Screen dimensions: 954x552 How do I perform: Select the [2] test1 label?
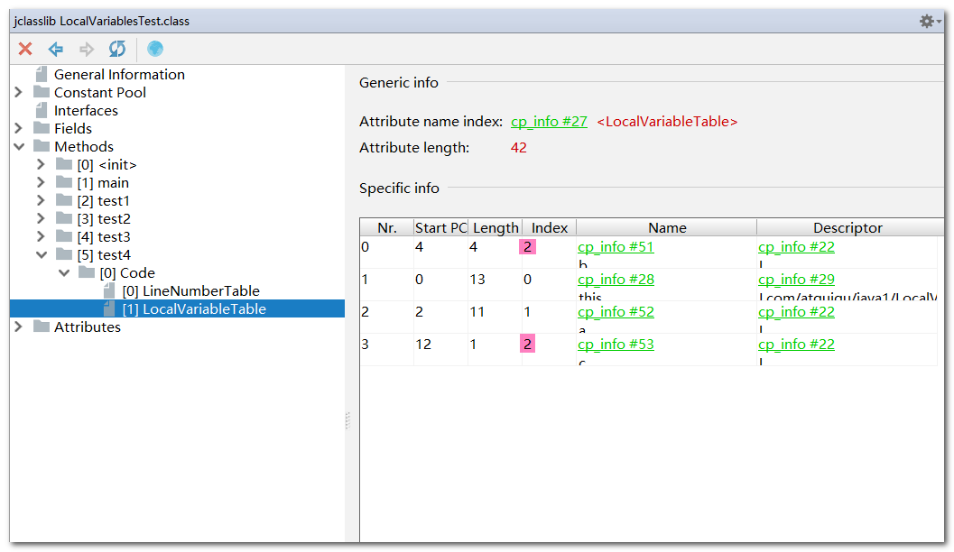pyautogui.click(x=104, y=201)
